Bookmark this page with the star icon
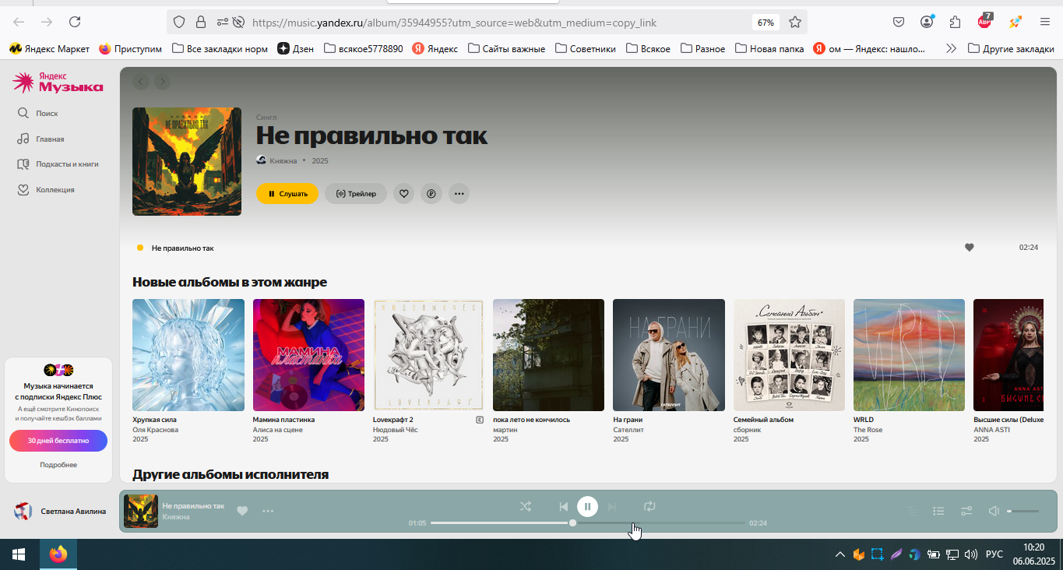1063x570 pixels. click(x=795, y=22)
